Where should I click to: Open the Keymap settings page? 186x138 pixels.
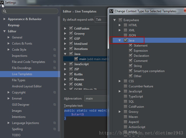tap(14, 25)
